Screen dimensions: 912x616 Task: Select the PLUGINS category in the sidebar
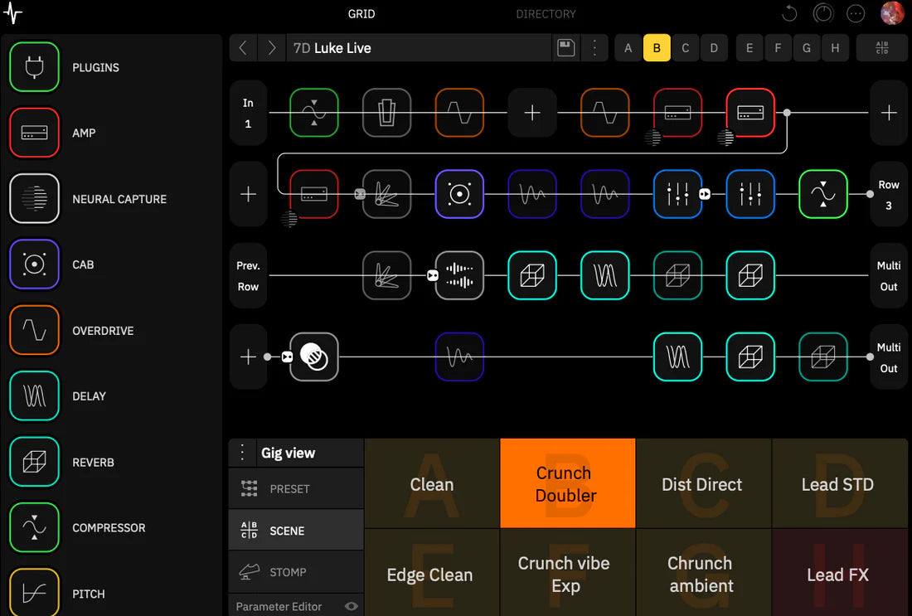pyautogui.click(x=34, y=67)
